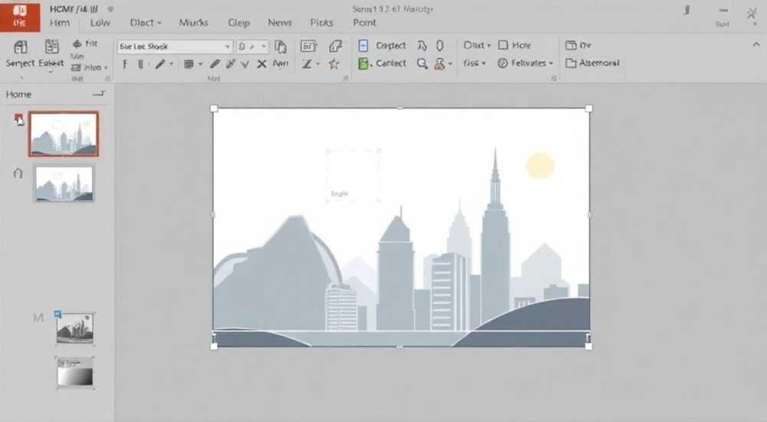767x422 pixels.
Task: Click the Eoleet ribbon button icon
Action: pos(51,47)
